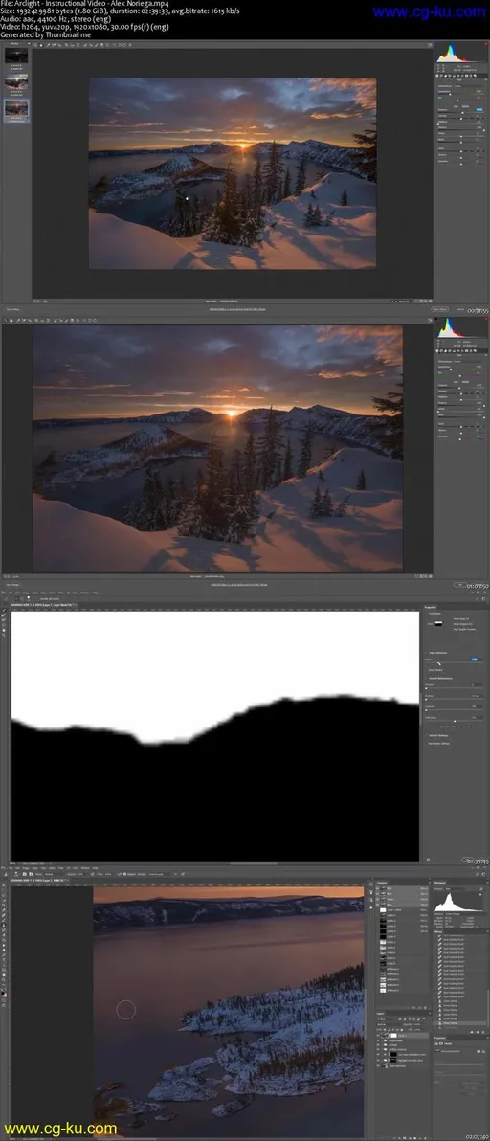Open Window menu in third frame's Photoshop
Screen dimensions: 490x1141
tap(85, 593)
